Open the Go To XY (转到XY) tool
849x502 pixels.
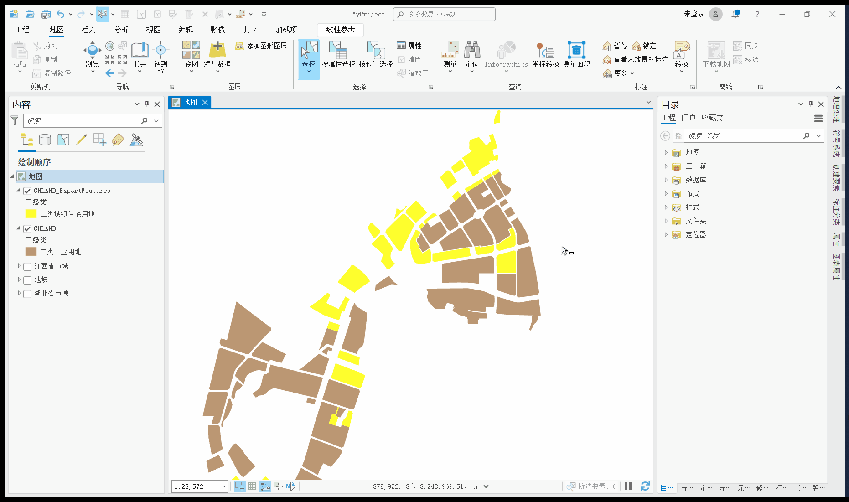tap(160, 57)
